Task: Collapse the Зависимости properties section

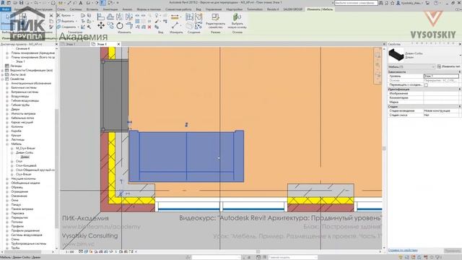Action: point(459,72)
